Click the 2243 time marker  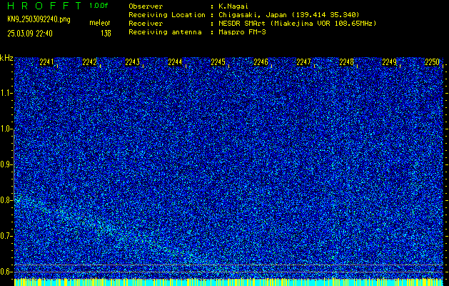click(132, 62)
